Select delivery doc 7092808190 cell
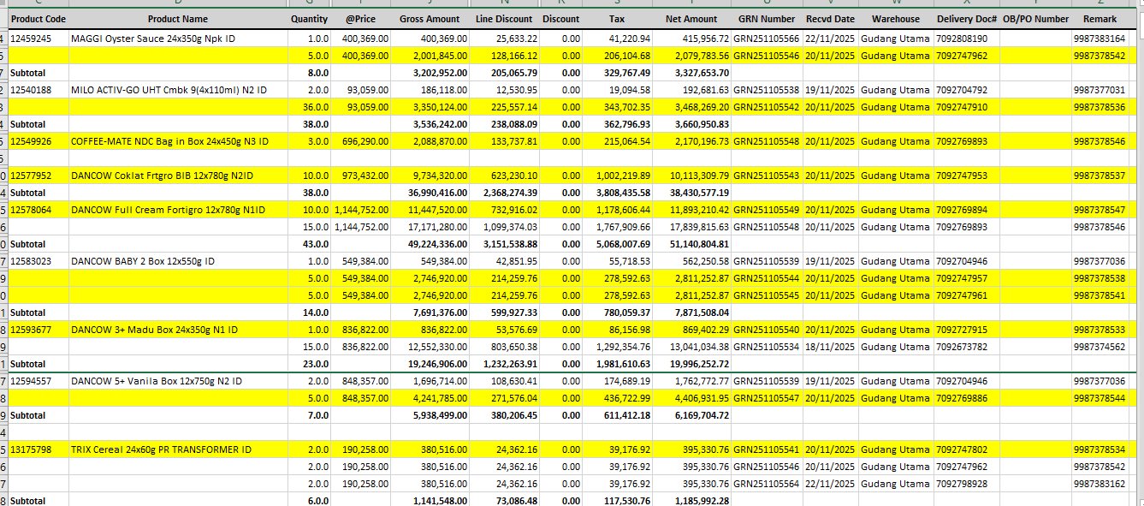This screenshot has width=1144, height=506. pyautogui.click(x=962, y=39)
